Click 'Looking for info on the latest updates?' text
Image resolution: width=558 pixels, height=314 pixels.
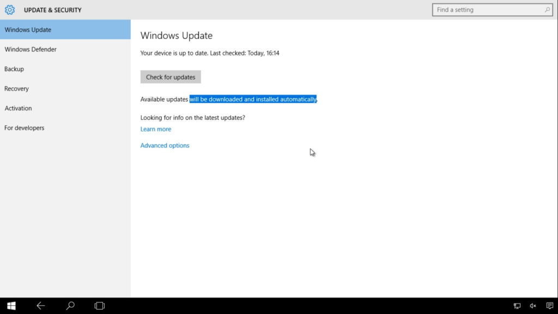click(x=192, y=118)
